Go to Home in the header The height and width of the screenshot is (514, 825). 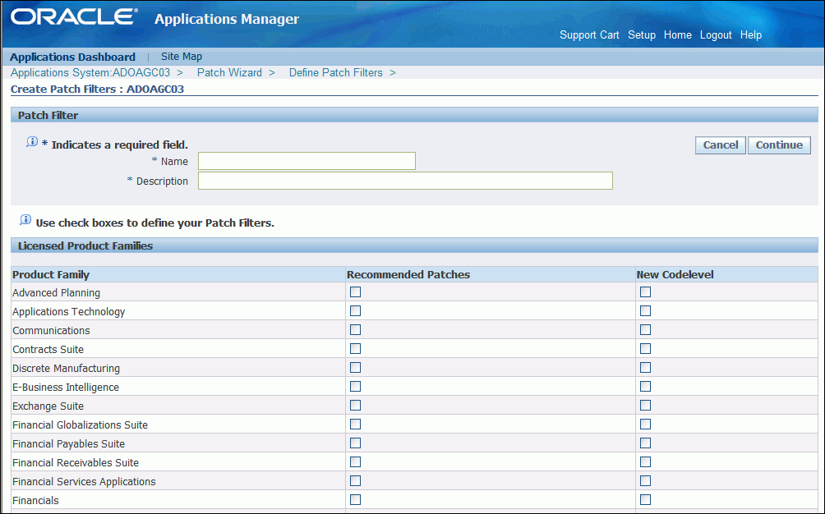click(678, 35)
